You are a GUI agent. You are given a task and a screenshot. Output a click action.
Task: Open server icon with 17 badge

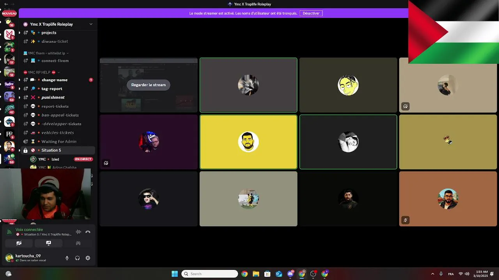[9, 59]
